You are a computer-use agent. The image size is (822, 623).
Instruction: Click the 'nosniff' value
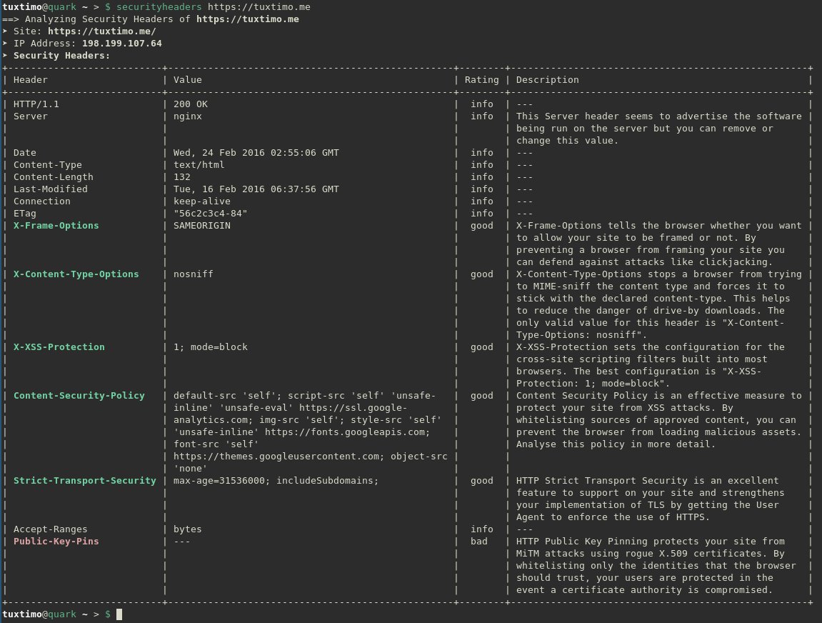(194, 274)
